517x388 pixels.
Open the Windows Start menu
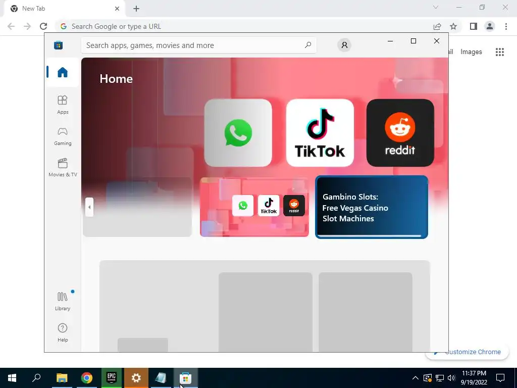point(12,378)
